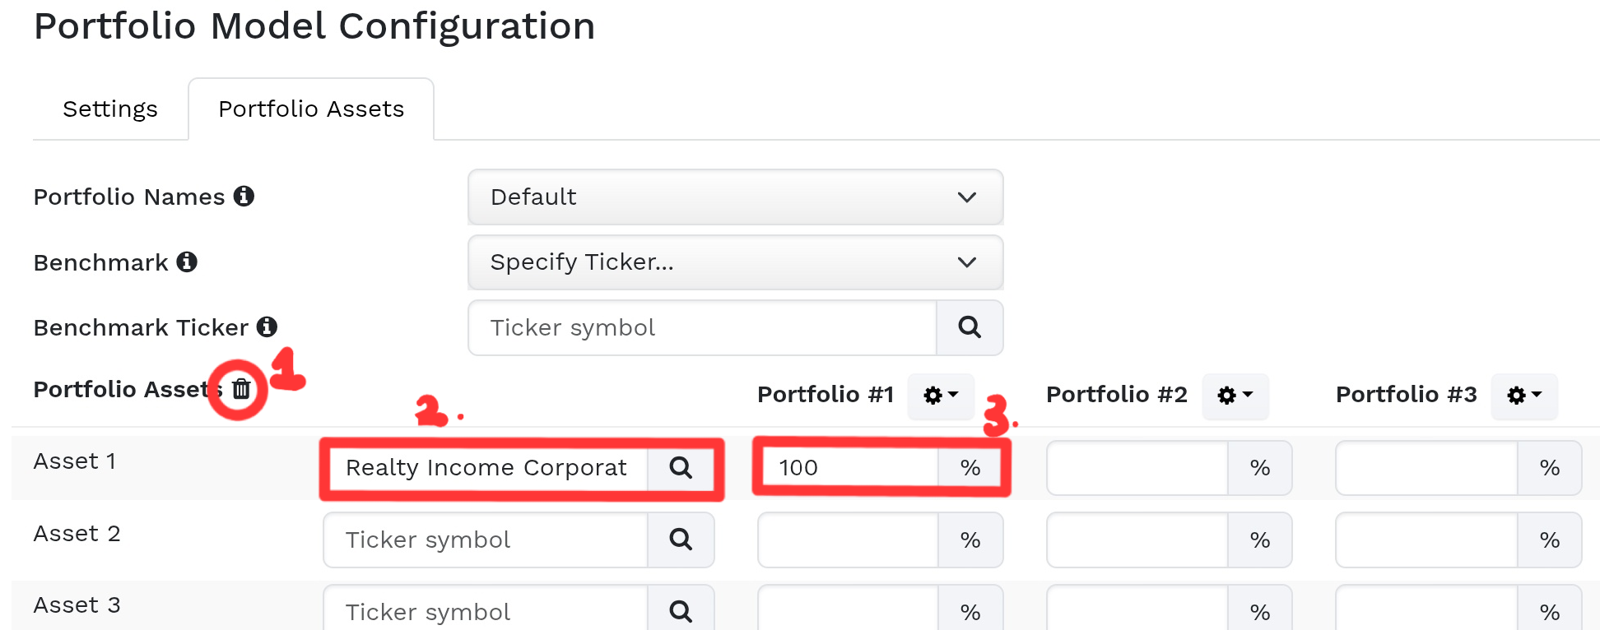Click the trash icon beside Portfolio Assets

pyautogui.click(x=241, y=389)
